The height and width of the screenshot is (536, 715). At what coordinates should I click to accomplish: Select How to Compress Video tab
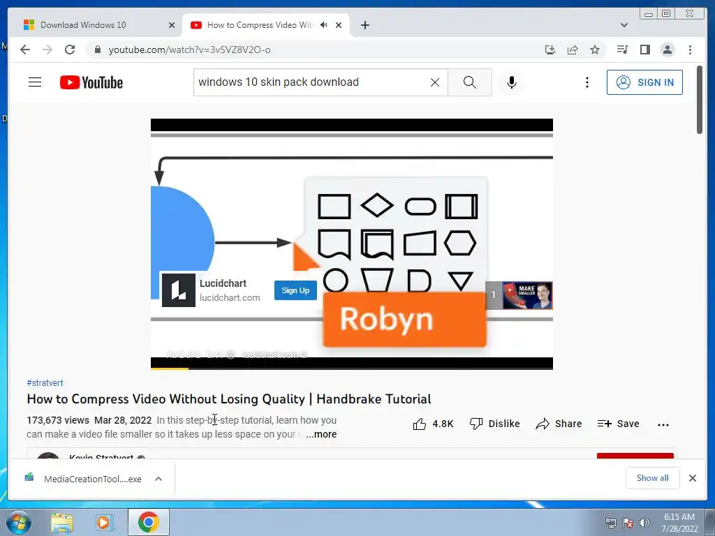tap(260, 25)
